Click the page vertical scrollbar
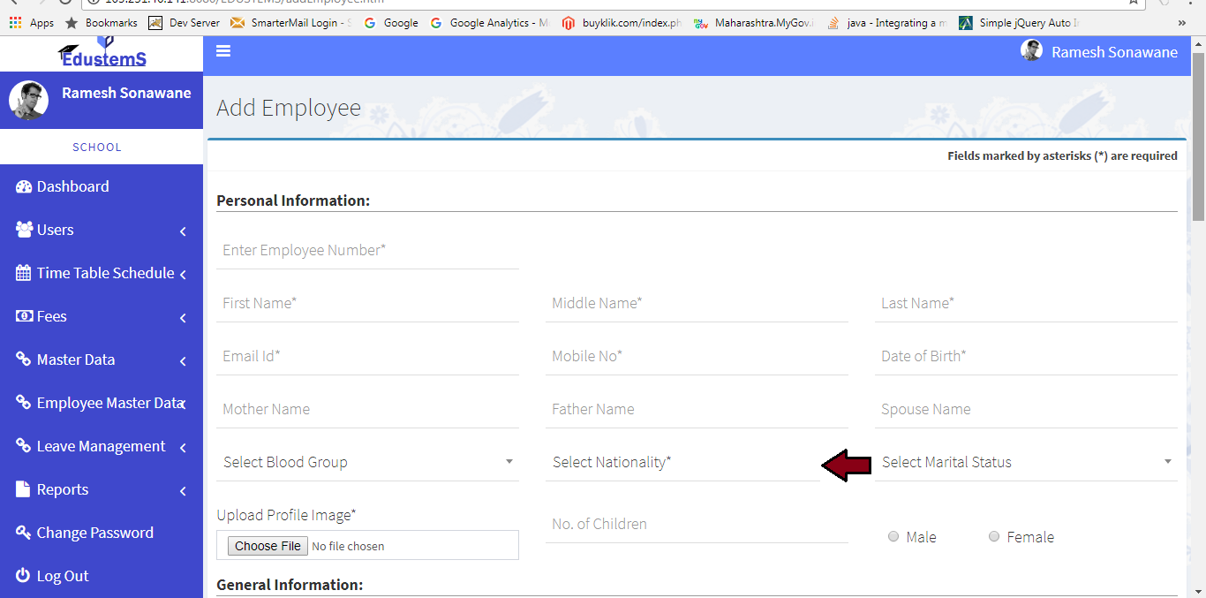The height and width of the screenshot is (598, 1206). pyautogui.click(x=1198, y=353)
